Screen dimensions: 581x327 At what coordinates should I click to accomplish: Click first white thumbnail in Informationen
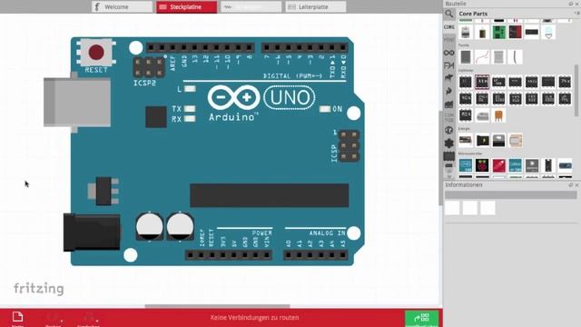pos(452,208)
